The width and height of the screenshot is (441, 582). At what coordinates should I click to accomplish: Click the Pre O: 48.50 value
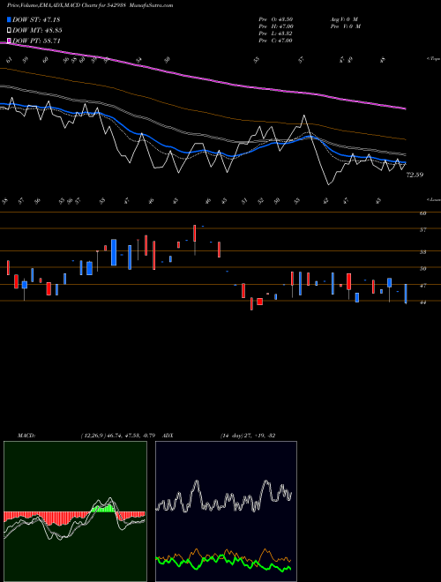(276, 19)
